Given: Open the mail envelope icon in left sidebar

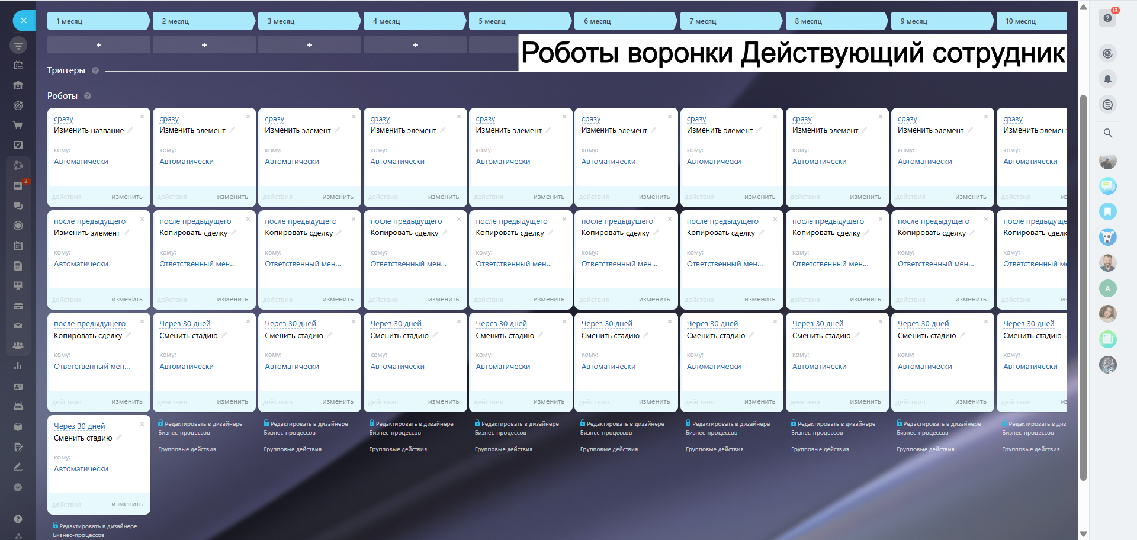Looking at the screenshot, I should pos(18,326).
